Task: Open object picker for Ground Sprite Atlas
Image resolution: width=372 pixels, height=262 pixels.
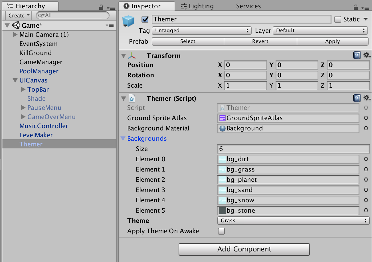Action: click(366, 118)
